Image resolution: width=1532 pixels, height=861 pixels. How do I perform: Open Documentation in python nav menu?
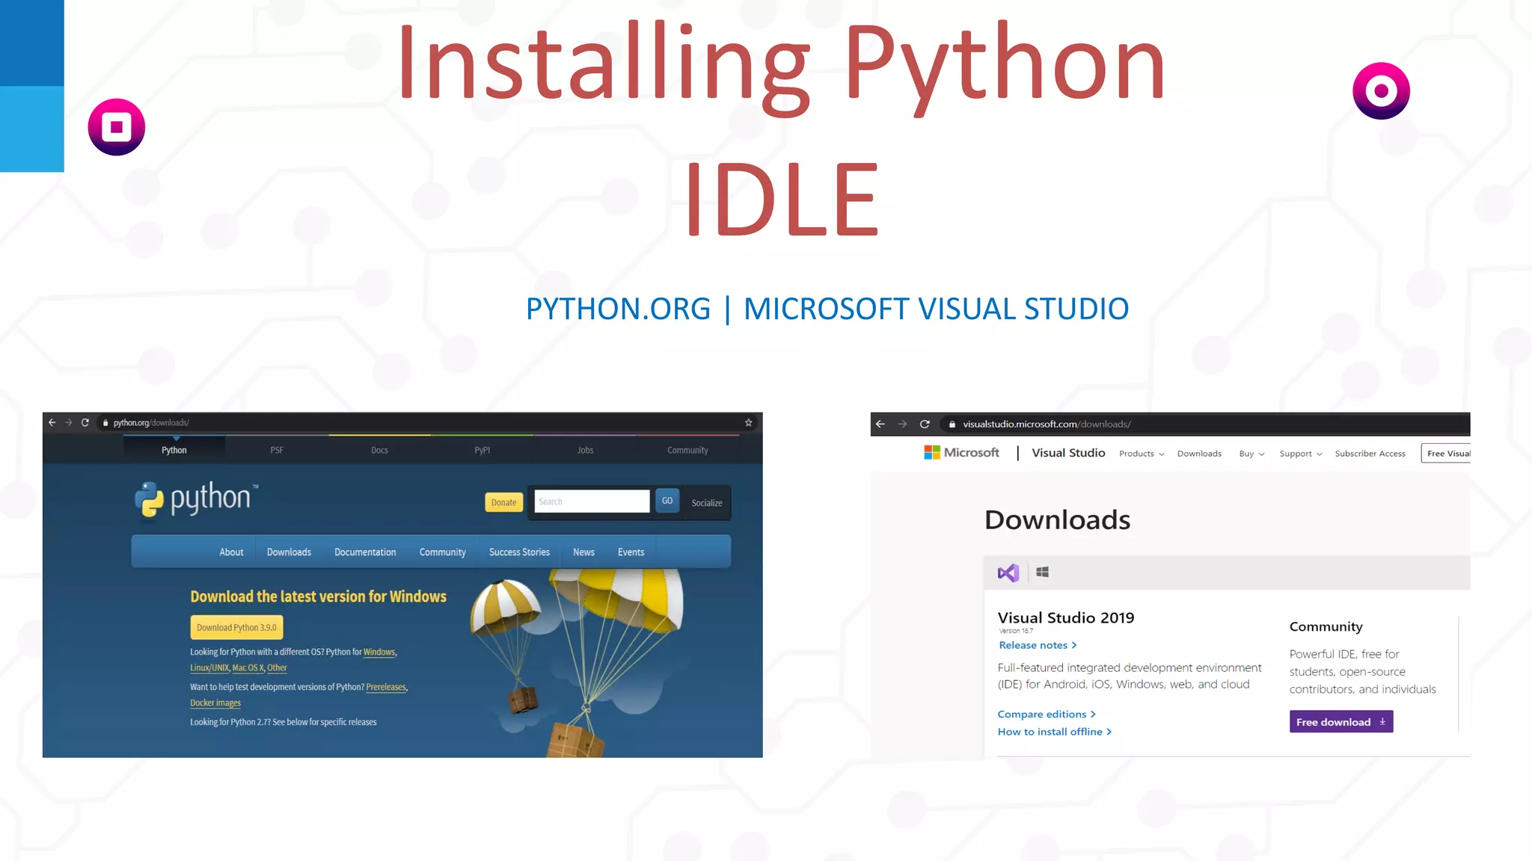coord(365,552)
